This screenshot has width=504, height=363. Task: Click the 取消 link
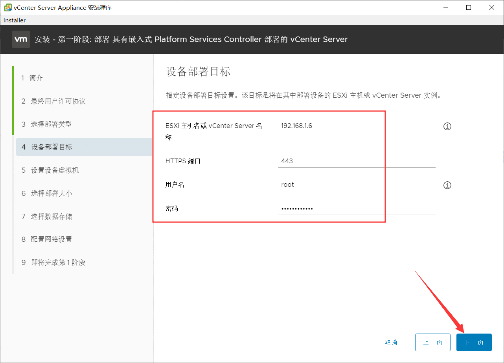391,342
